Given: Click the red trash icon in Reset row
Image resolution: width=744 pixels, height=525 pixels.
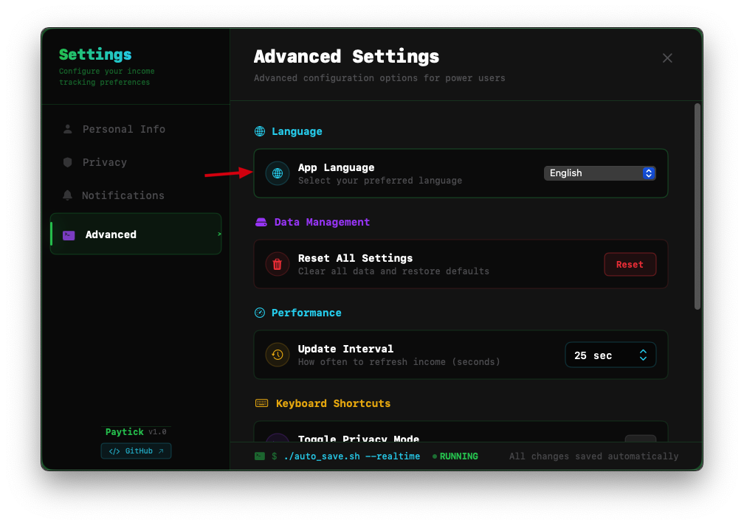Looking at the screenshot, I should click(277, 264).
